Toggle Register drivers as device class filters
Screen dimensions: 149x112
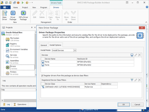tap(42, 76)
